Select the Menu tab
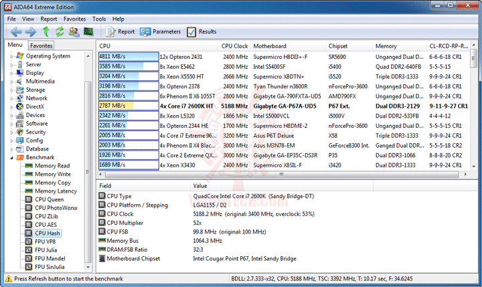This screenshot has width=482, height=287. coord(15,45)
